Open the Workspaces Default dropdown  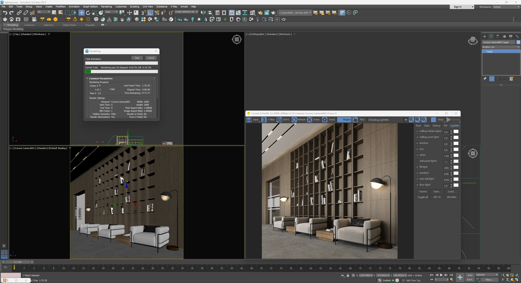point(506,7)
